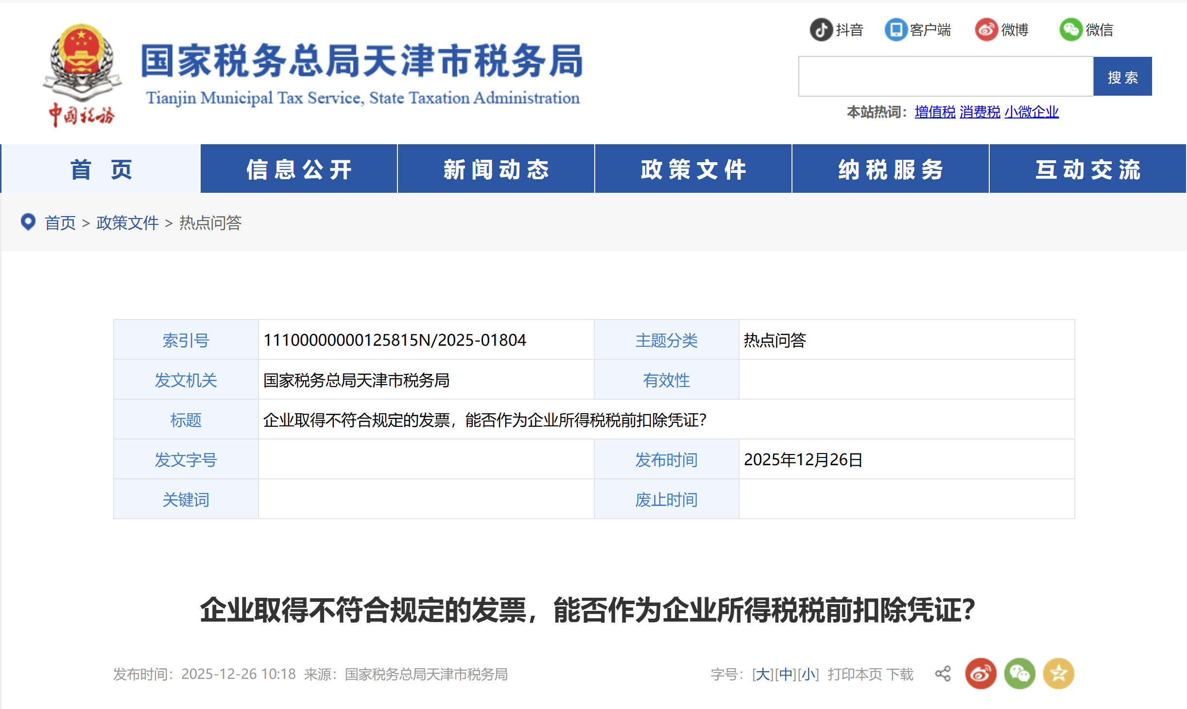
Task: Click the 打印本页 print link
Action: tap(855, 674)
